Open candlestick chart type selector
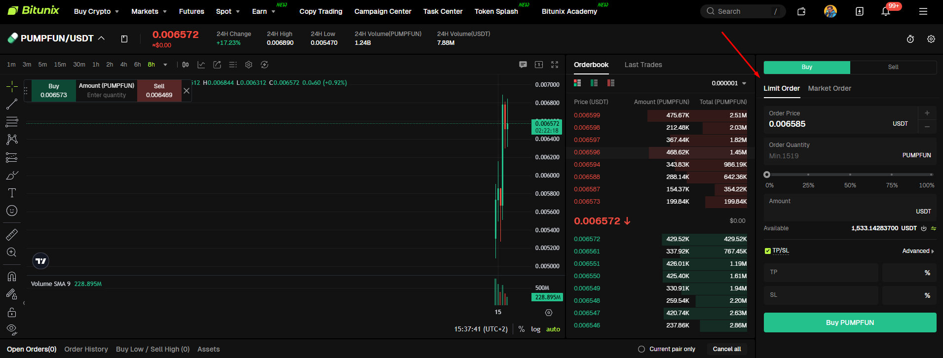This screenshot has width=943, height=358. [x=186, y=65]
